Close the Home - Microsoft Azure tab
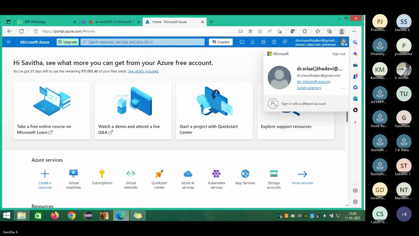Screen dimensions: 419x236 [203, 22]
